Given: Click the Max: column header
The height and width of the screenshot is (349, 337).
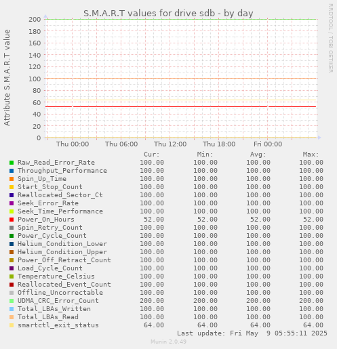Looking at the screenshot, I should [311, 155].
